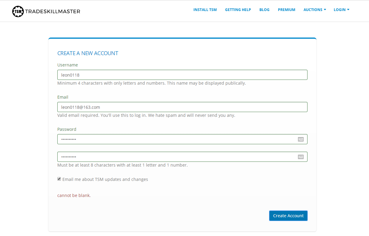Click the Create Account button
This screenshot has height=236, width=369.
288,216
